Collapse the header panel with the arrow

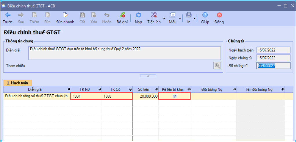[148, 76]
